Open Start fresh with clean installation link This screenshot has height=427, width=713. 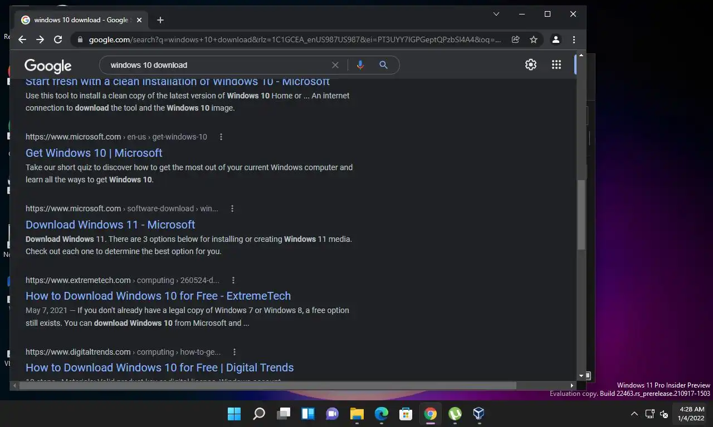178,82
